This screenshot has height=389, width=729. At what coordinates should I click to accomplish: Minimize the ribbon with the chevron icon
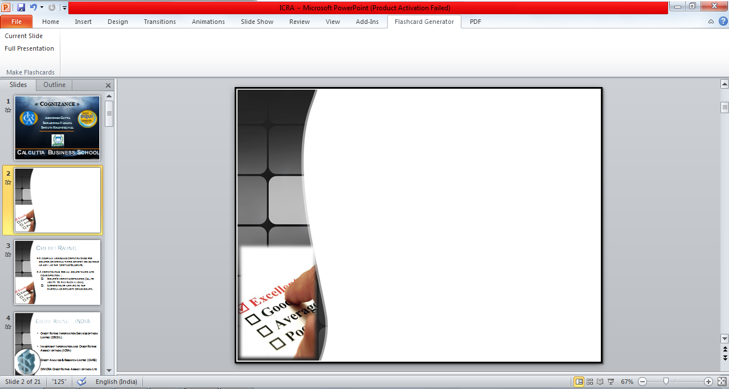[711, 22]
